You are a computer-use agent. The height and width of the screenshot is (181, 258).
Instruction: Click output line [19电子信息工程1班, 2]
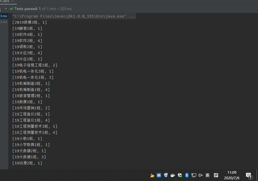35,65
